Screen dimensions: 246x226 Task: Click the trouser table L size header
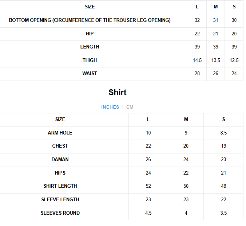click(197, 7)
